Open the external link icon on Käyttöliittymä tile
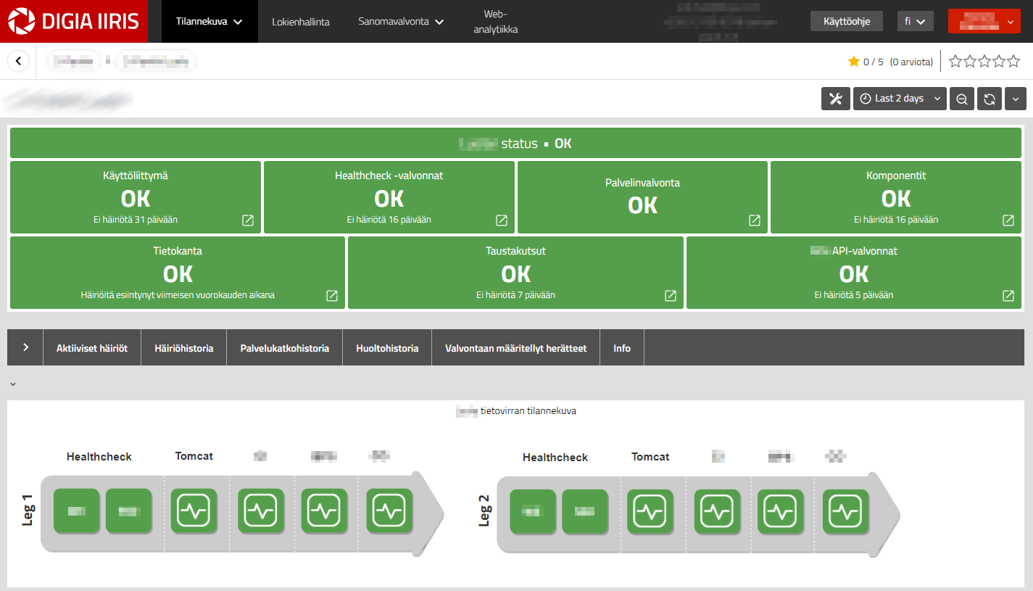 pos(248,220)
